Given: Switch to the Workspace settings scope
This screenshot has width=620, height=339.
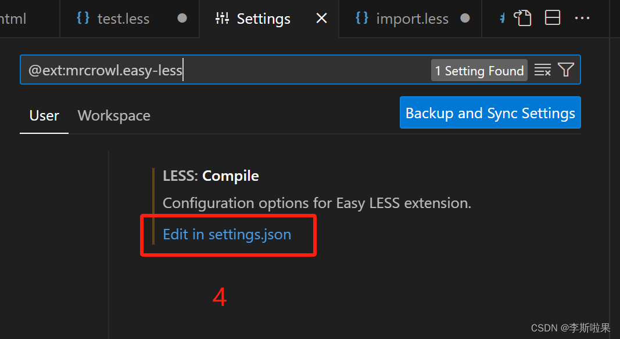Looking at the screenshot, I should [x=114, y=115].
